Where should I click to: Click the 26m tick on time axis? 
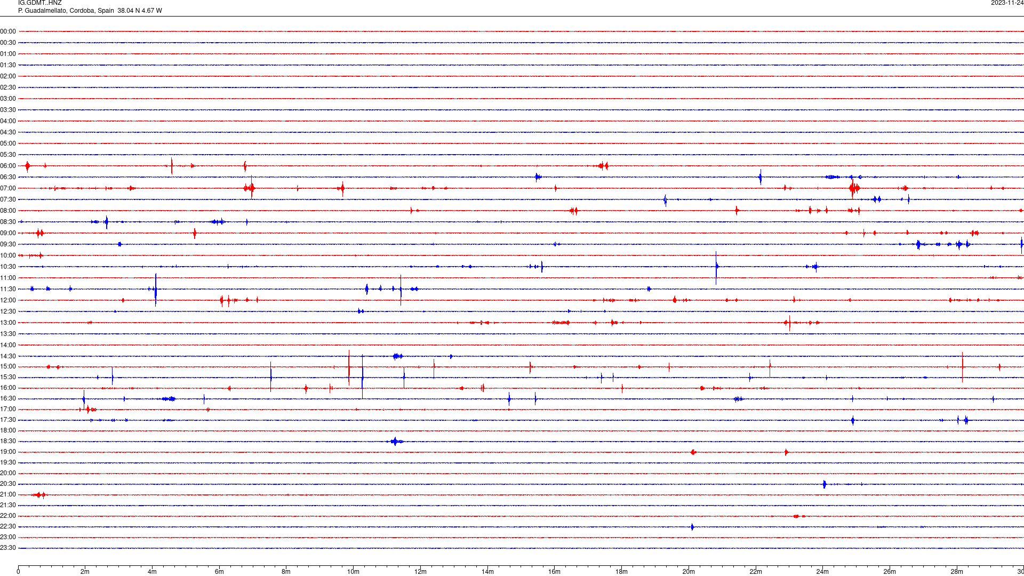890,572
